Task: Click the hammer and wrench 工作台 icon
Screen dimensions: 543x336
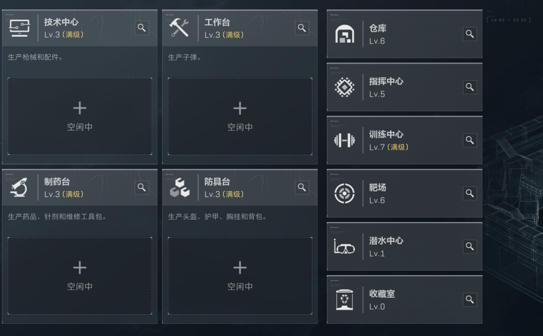Action: pyautogui.click(x=179, y=28)
